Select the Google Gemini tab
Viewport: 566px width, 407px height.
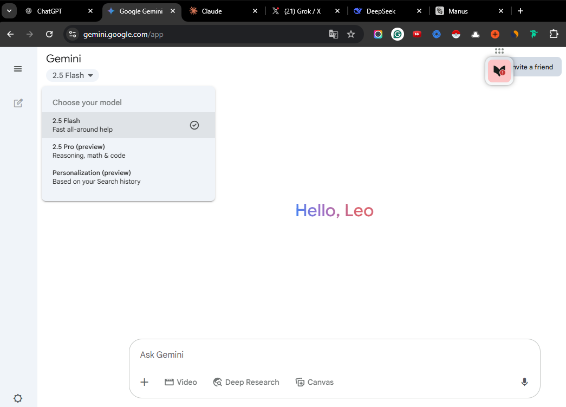tap(141, 11)
